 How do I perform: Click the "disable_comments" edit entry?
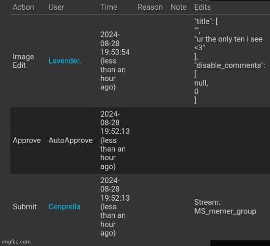point(230,65)
